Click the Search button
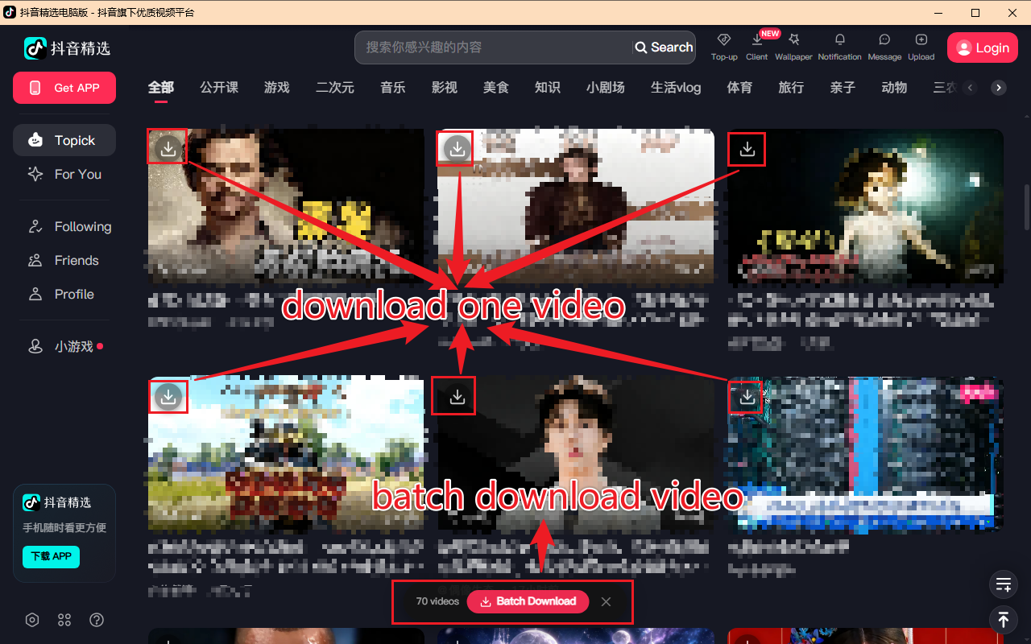Screen dimensions: 1031x644 pyautogui.click(x=664, y=47)
